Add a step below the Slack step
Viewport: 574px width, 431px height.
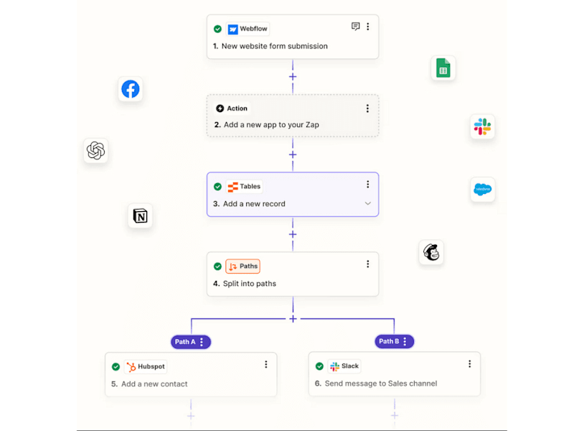coord(395,415)
